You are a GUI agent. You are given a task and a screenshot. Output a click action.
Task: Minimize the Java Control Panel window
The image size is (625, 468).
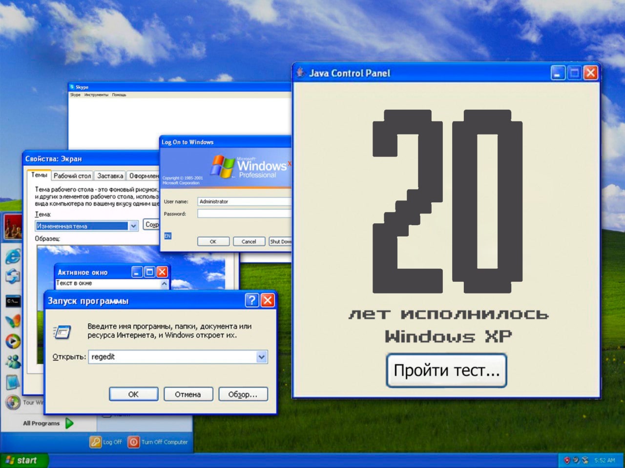(558, 73)
